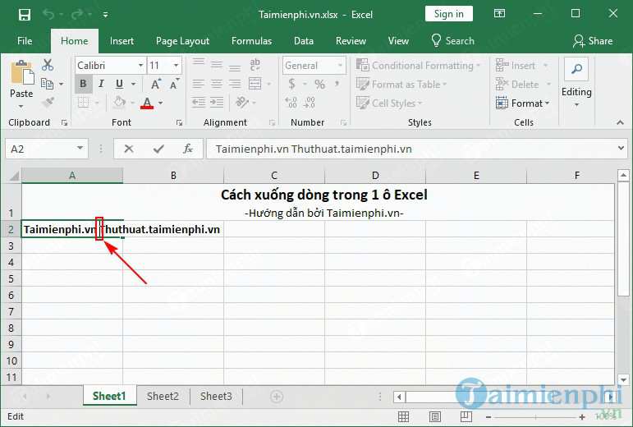Screen dimensions: 633x427
Task: Confirm entry with checkmark icon
Action: click(x=158, y=149)
